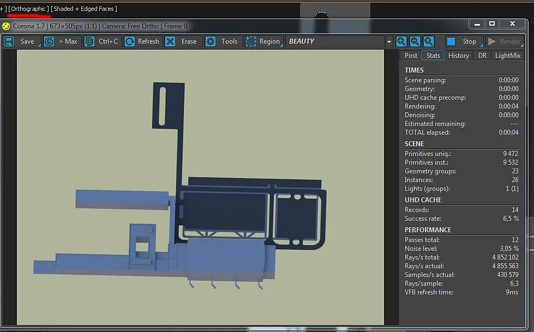The width and height of the screenshot is (534, 332).
Task: Open the History tab
Action: tap(458, 56)
